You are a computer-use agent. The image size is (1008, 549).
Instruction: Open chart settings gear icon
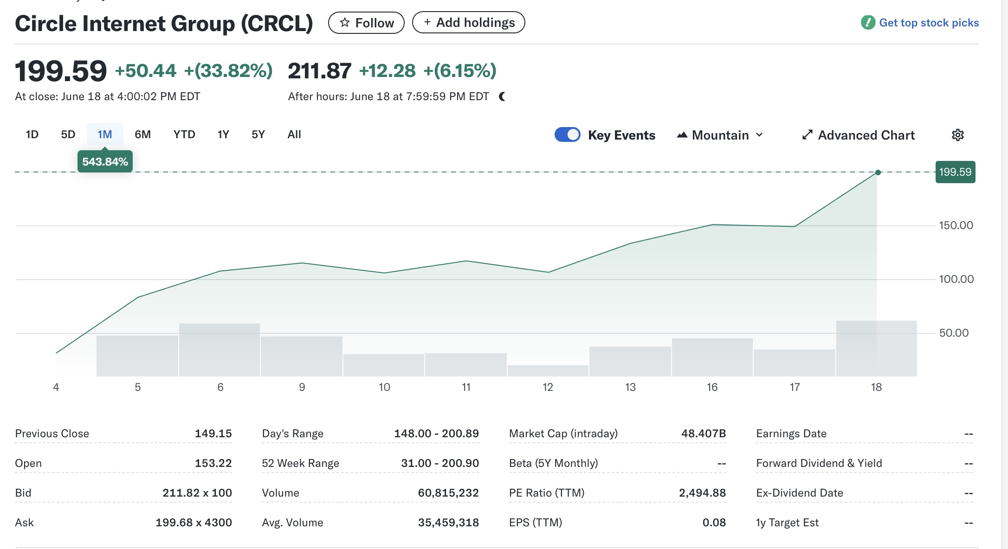(958, 135)
